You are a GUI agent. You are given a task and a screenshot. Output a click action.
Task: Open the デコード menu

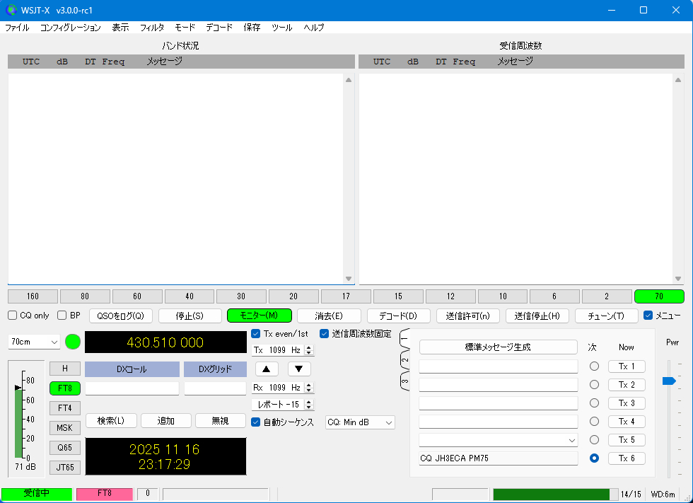219,28
